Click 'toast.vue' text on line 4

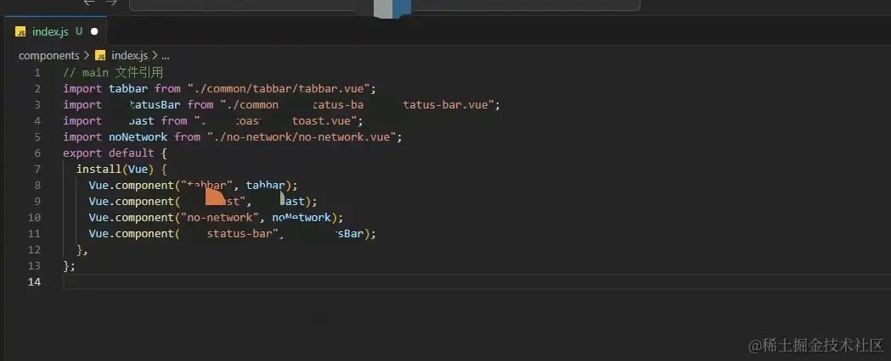[324, 120]
